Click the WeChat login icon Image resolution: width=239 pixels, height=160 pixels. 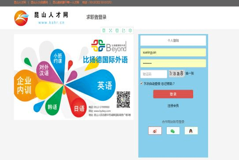[x=173, y=131]
